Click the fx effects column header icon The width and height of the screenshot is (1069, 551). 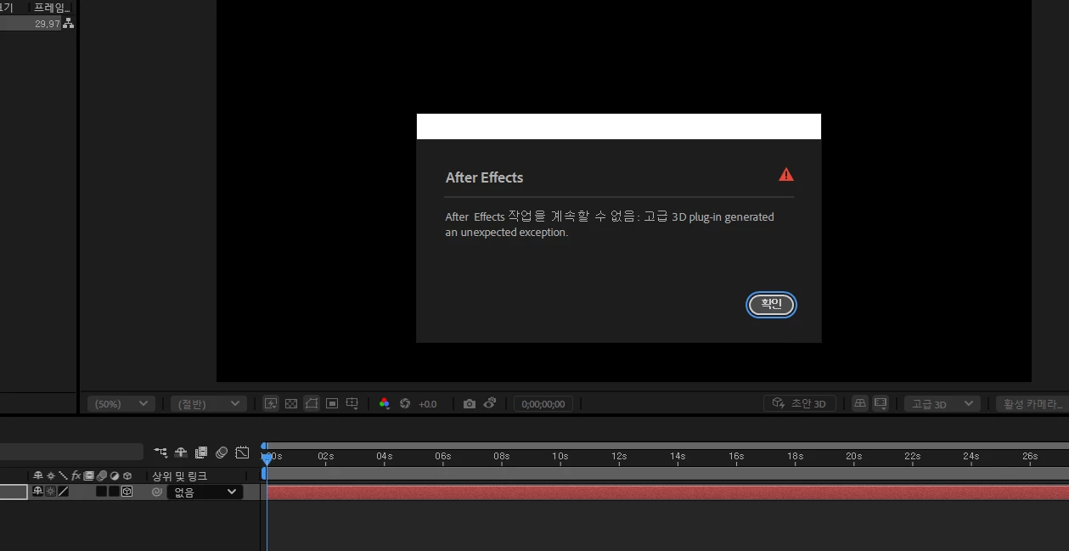(x=76, y=476)
